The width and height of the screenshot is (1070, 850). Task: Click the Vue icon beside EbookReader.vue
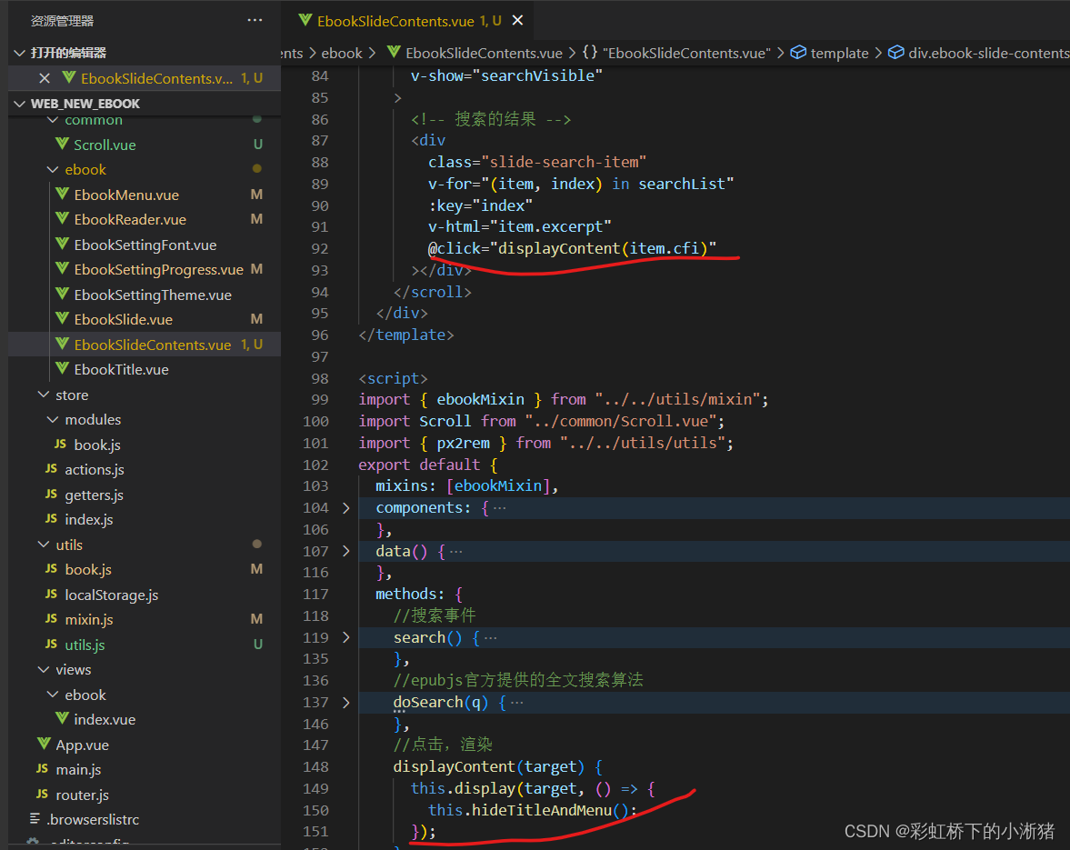pyautogui.click(x=62, y=218)
